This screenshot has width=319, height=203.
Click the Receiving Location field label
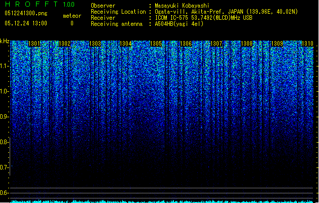(x=118, y=12)
